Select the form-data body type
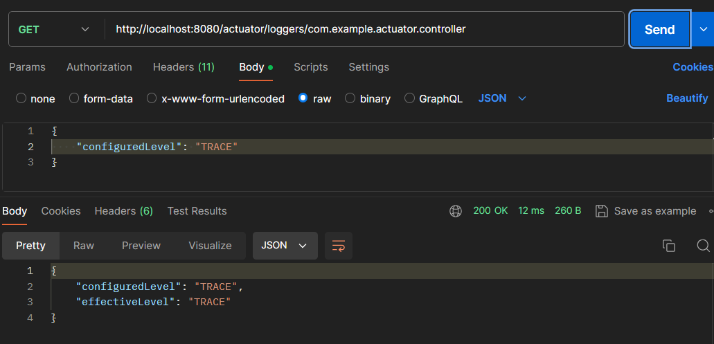 [74, 98]
